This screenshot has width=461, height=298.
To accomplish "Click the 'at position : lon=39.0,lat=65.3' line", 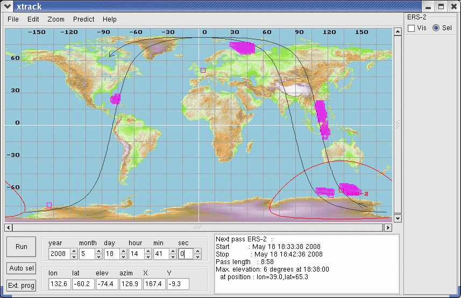I will (264, 277).
